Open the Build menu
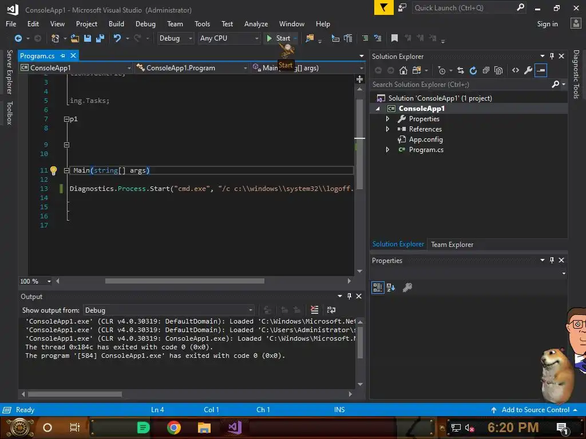 pyautogui.click(x=116, y=24)
